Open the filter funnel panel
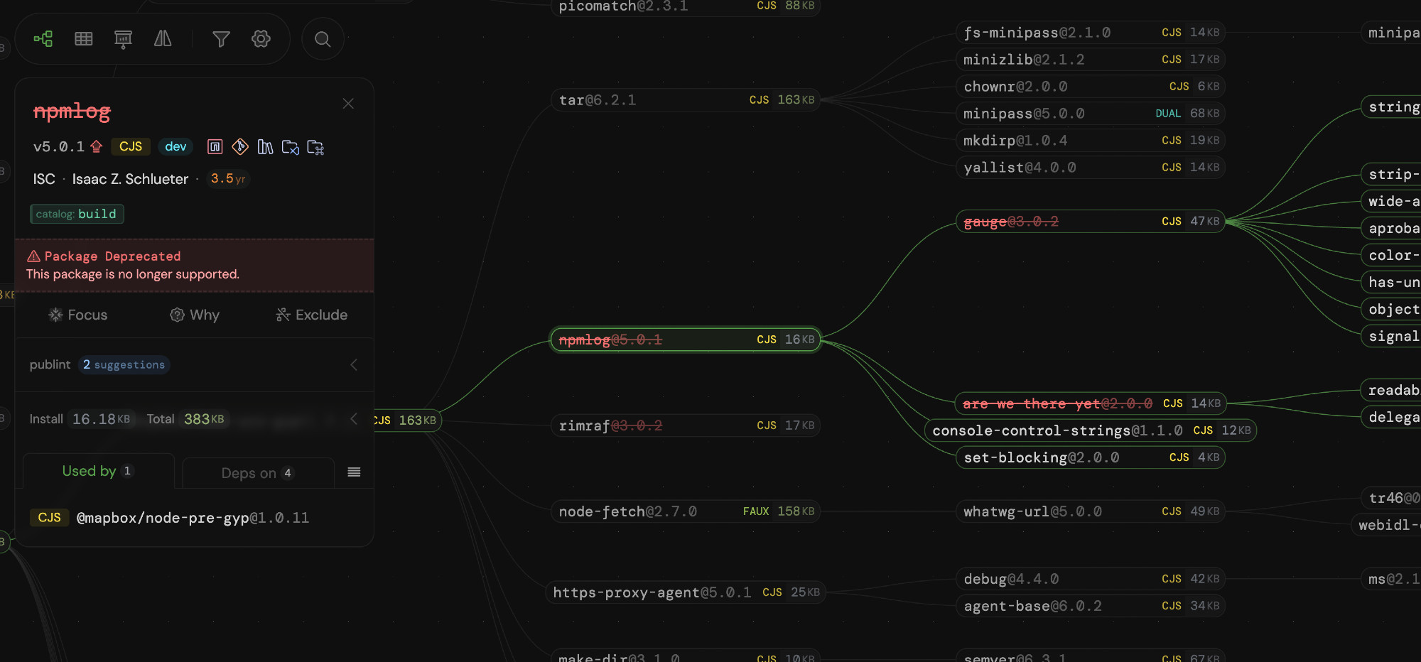 pyautogui.click(x=221, y=39)
